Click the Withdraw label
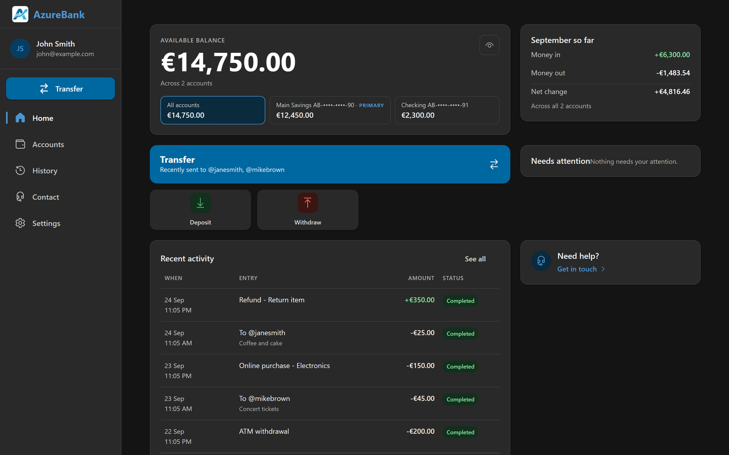 click(308, 222)
